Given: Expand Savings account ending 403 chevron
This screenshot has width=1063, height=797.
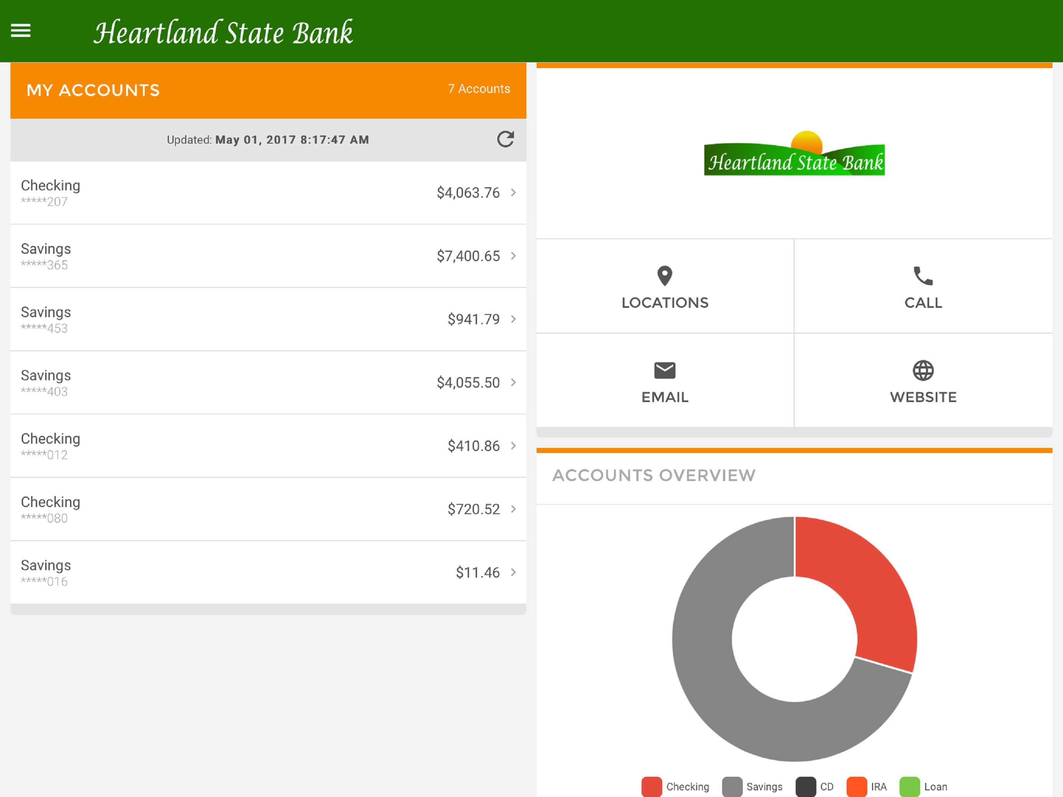Looking at the screenshot, I should point(513,382).
